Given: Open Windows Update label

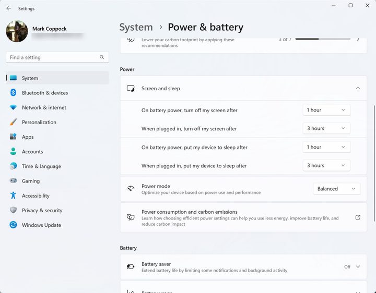Looking at the screenshot, I should click(x=41, y=225).
